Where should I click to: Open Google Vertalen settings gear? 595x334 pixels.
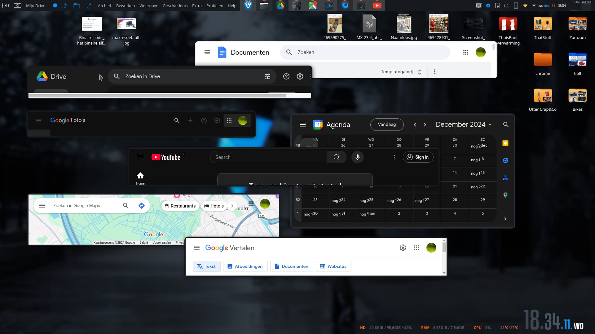(x=403, y=248)
